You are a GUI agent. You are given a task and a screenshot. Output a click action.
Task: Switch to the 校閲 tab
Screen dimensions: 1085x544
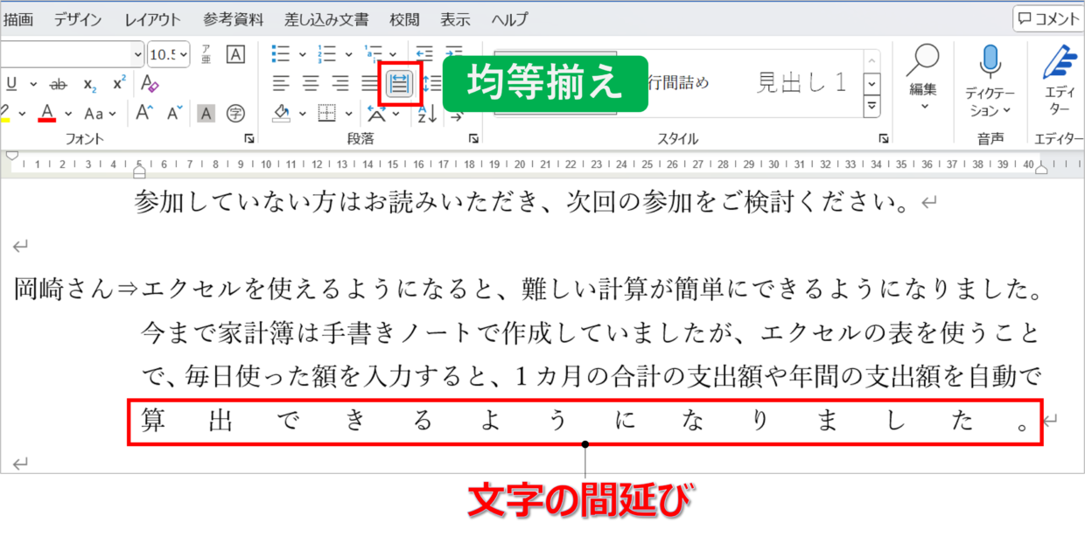coord(404,19)
